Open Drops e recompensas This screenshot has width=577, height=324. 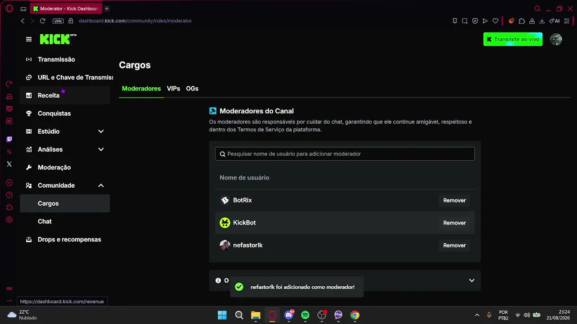pos(65,239)
